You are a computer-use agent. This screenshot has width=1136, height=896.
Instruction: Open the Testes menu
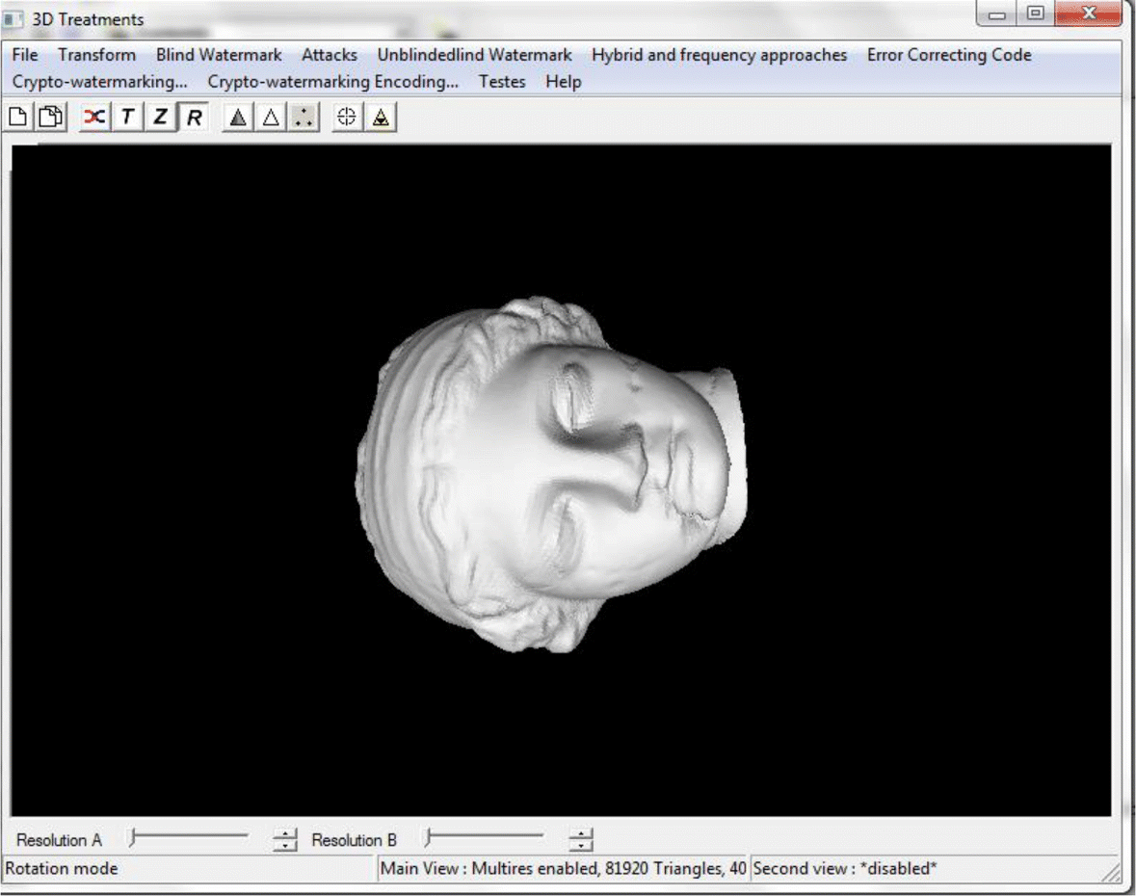[501, 82]
